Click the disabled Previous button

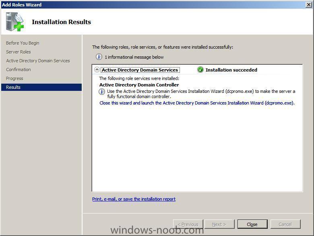pos(188,224)
